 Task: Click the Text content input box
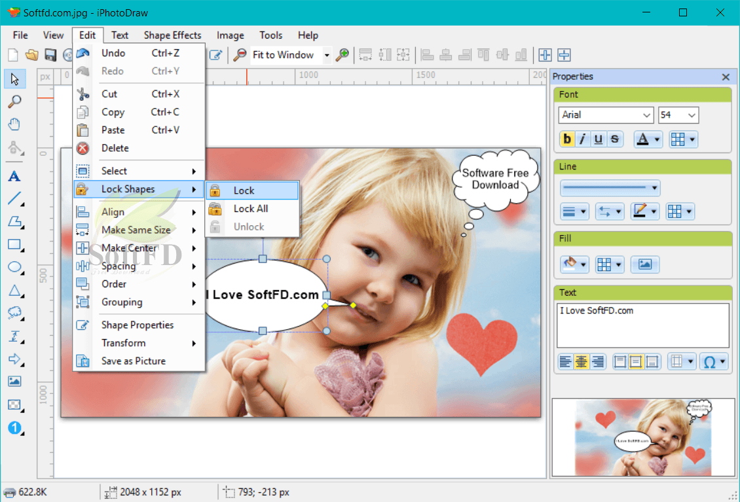click(643, 325)
